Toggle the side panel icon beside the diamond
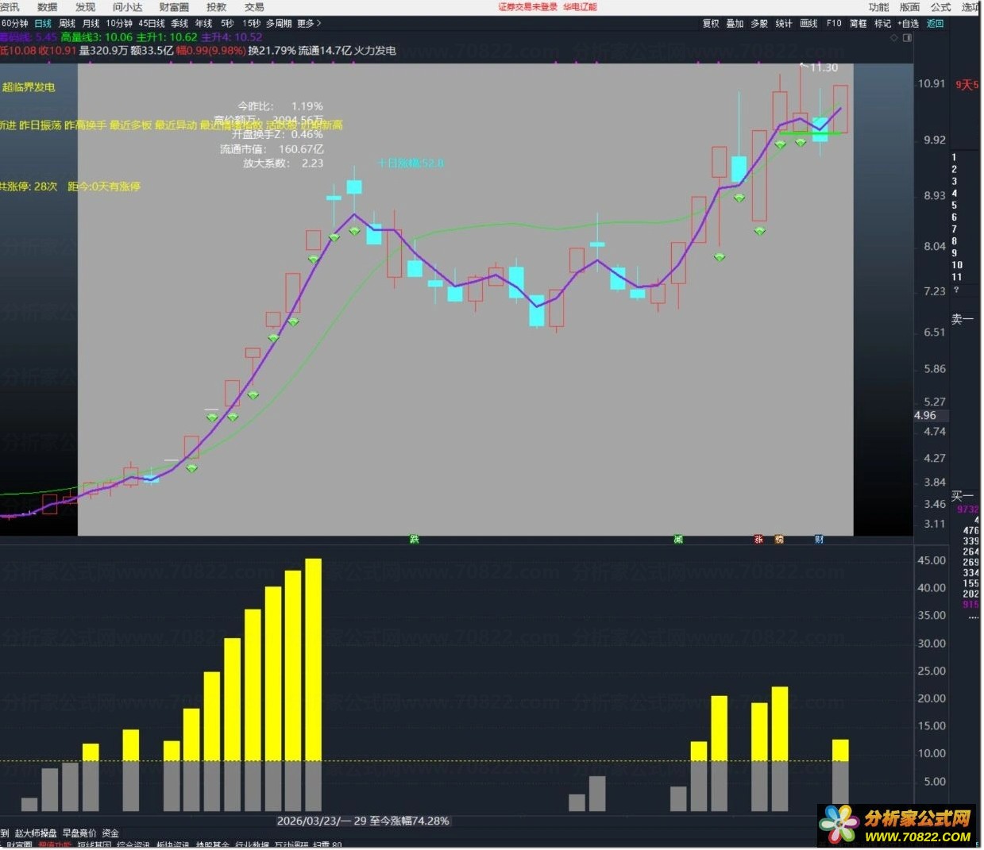Image resolution: width=984 pixels, height=850 pixels. 907,37
